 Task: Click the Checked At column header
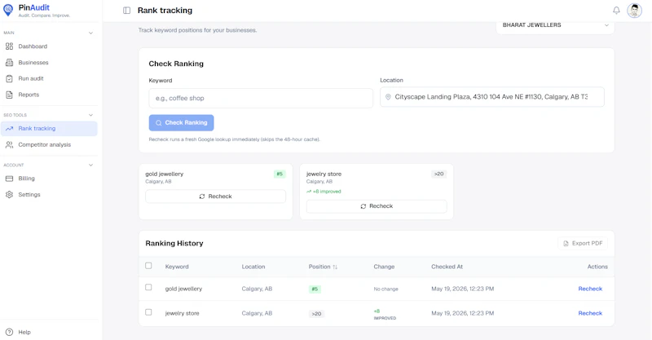[447, 267]
